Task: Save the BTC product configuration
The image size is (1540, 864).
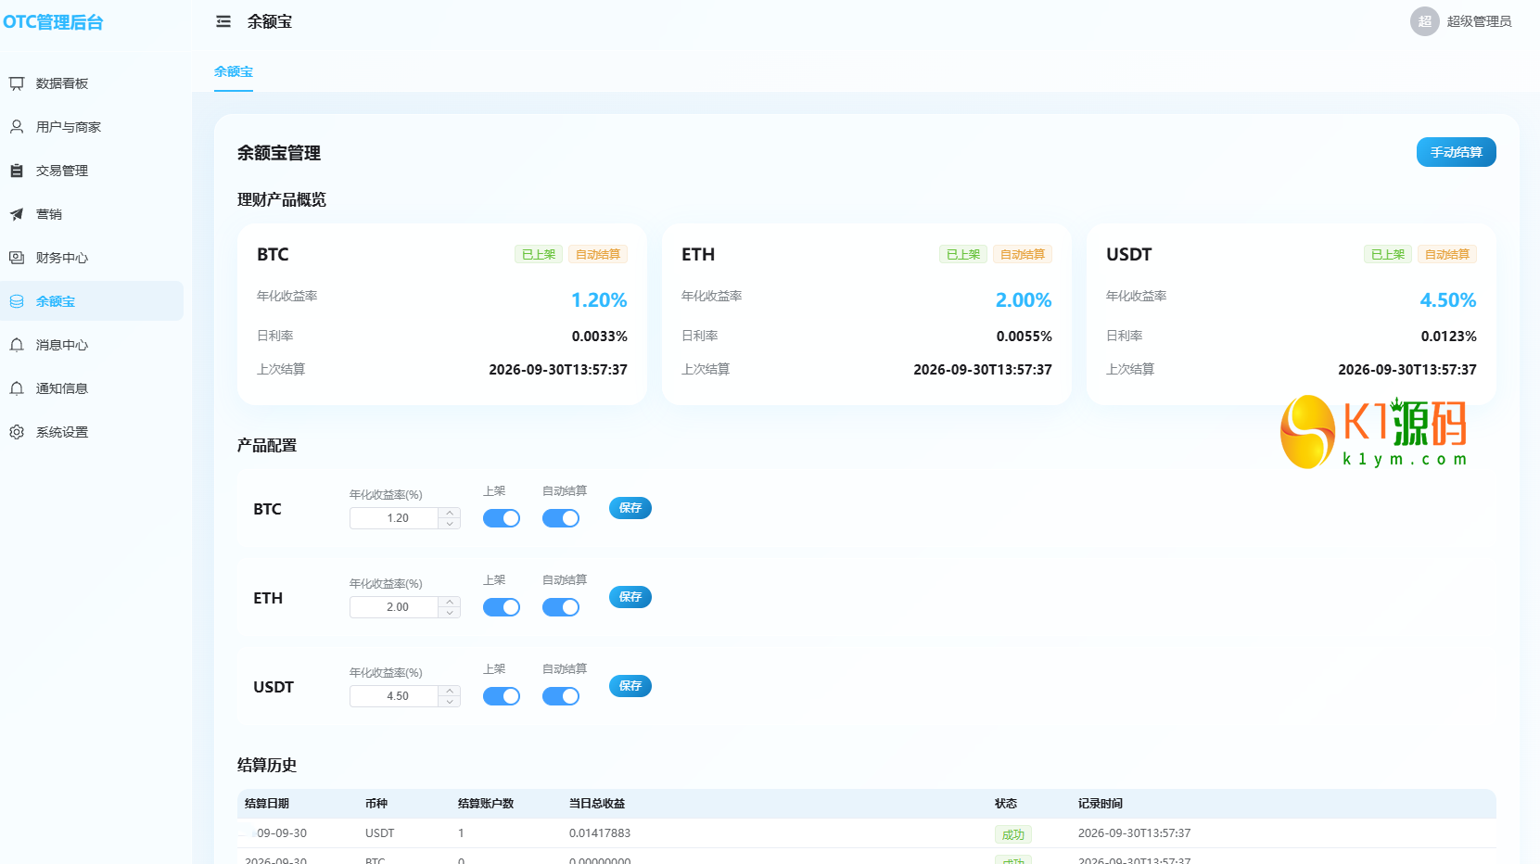Action: pos(630,508)
